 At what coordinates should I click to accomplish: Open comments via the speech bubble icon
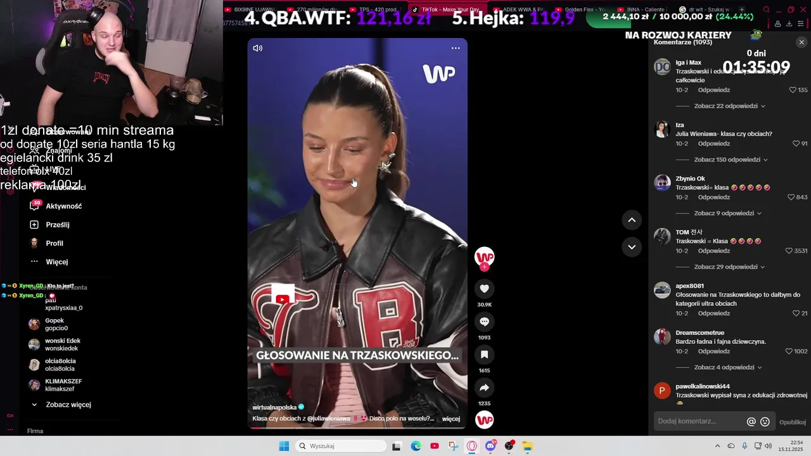(484, 322)
